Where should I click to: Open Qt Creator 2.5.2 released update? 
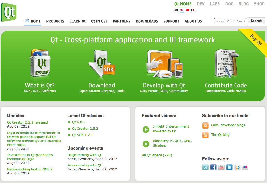pos(28,122)
